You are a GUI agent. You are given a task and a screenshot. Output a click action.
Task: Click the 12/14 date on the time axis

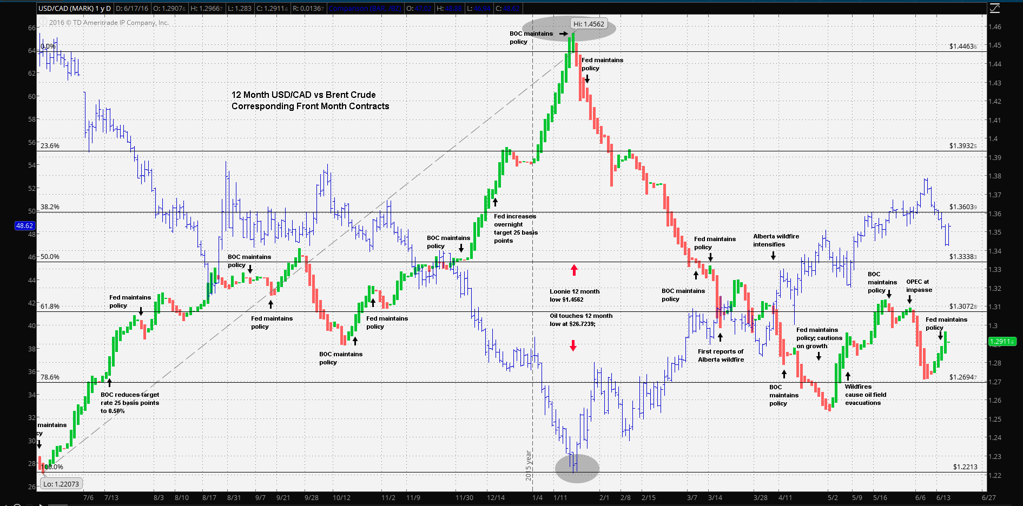[496, 497]
